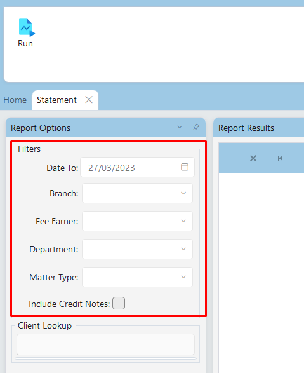
Task: Click the Run report icon
Action: click(x=27, y=27)
